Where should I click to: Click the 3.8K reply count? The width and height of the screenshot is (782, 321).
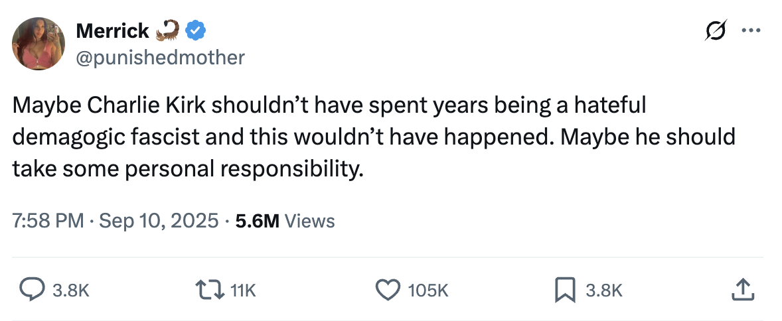(71, 290)
